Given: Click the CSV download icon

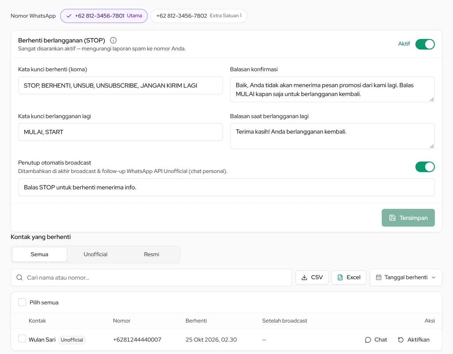Looking at the screenshot, I should point(304,277).
